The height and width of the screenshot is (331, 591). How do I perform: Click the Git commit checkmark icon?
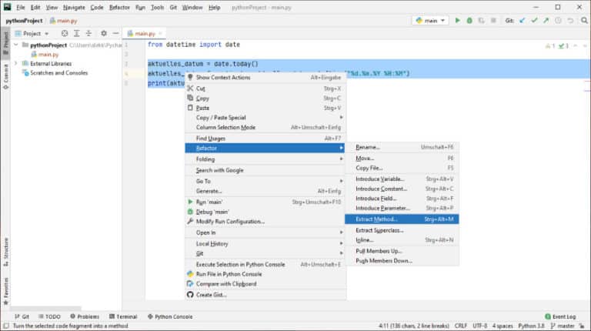tap(535, 21)
